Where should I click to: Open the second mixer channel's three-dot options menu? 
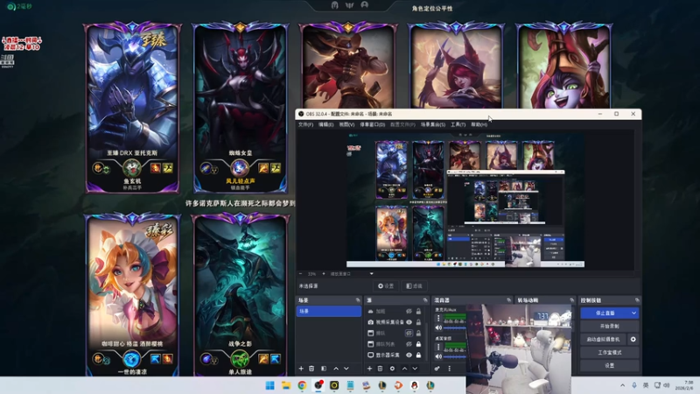438,347
